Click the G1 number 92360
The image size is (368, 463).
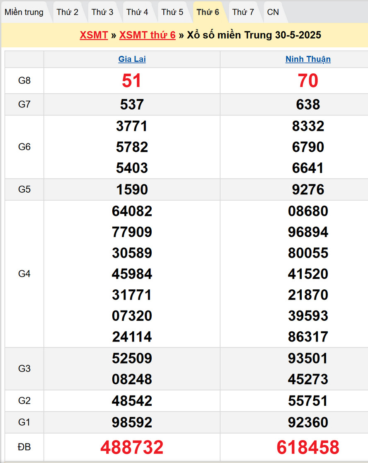(x=308, y=422)
